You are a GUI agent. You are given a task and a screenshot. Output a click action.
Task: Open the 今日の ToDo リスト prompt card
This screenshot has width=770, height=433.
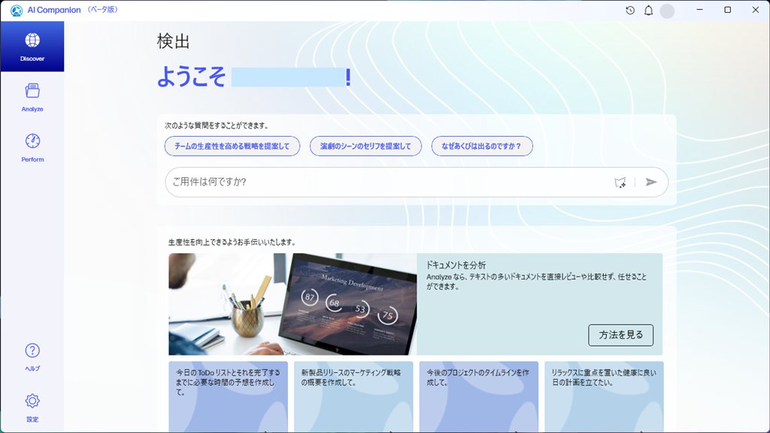tap(229, 397)
